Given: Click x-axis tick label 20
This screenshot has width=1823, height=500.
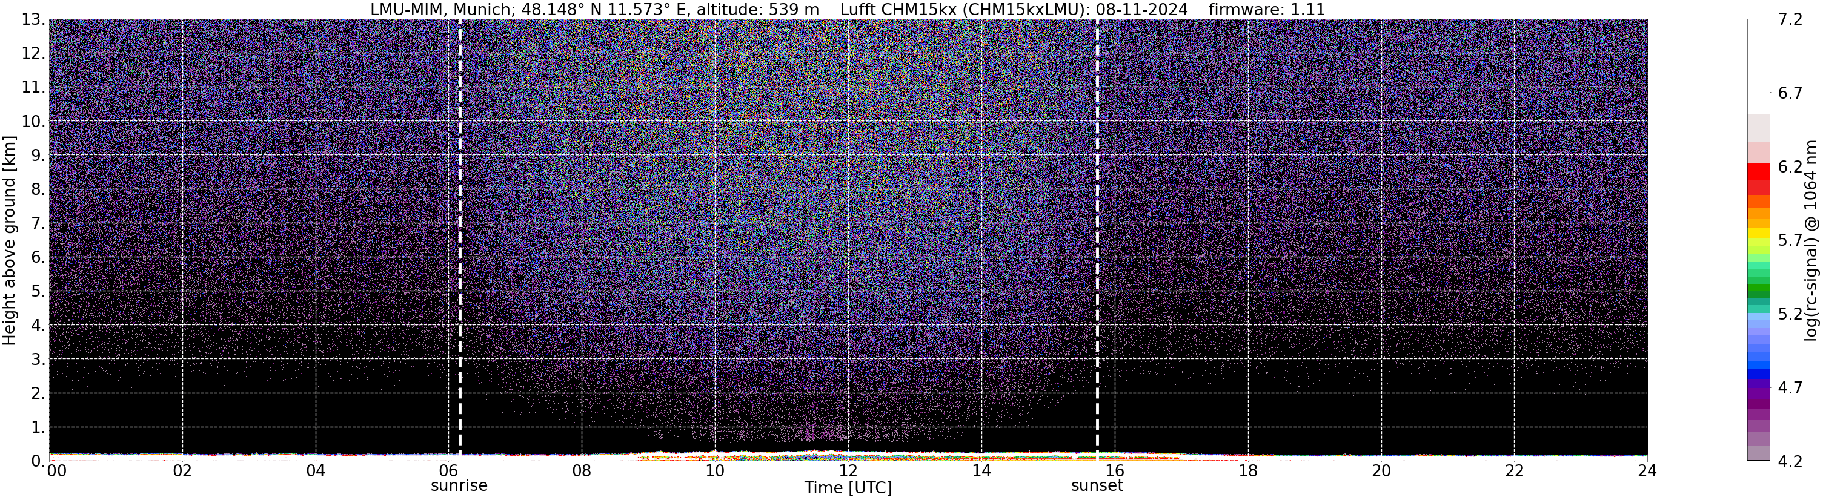Looking at the screenshot, I should pos(1381,471).
